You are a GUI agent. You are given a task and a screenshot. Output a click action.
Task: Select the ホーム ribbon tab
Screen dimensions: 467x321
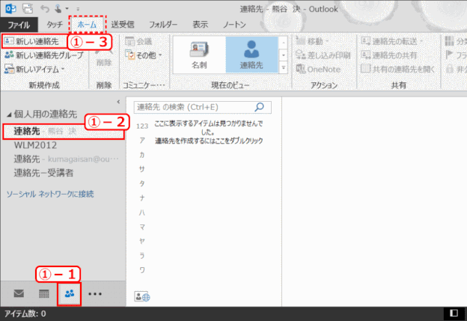tap(88, 25)
